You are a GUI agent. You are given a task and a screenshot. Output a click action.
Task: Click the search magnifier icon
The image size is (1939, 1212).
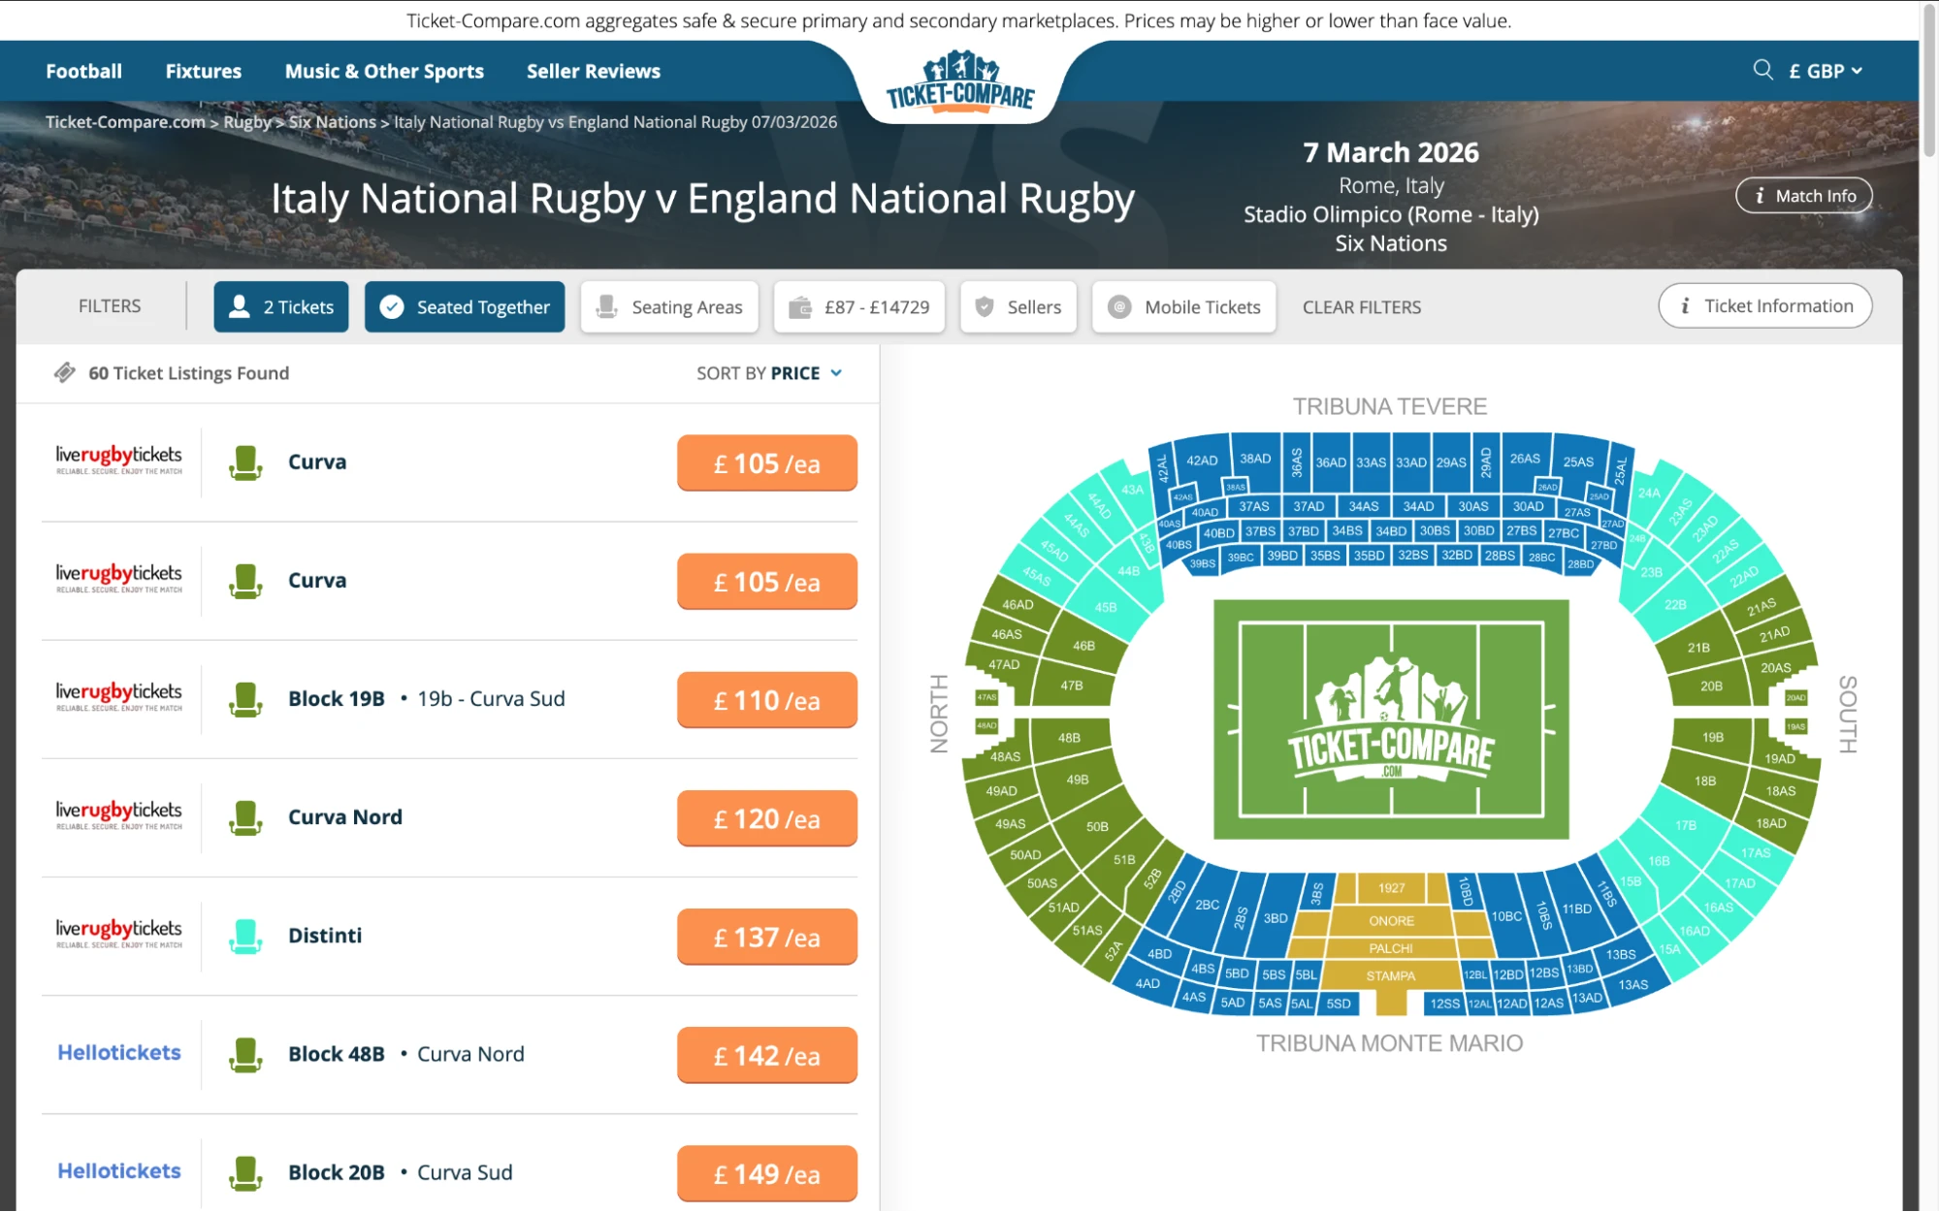click(1761, 70)
